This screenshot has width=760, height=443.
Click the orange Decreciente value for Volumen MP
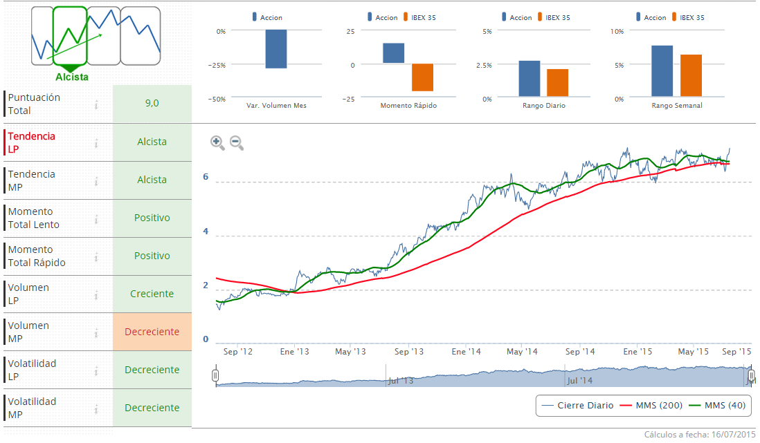click(152, 332)
